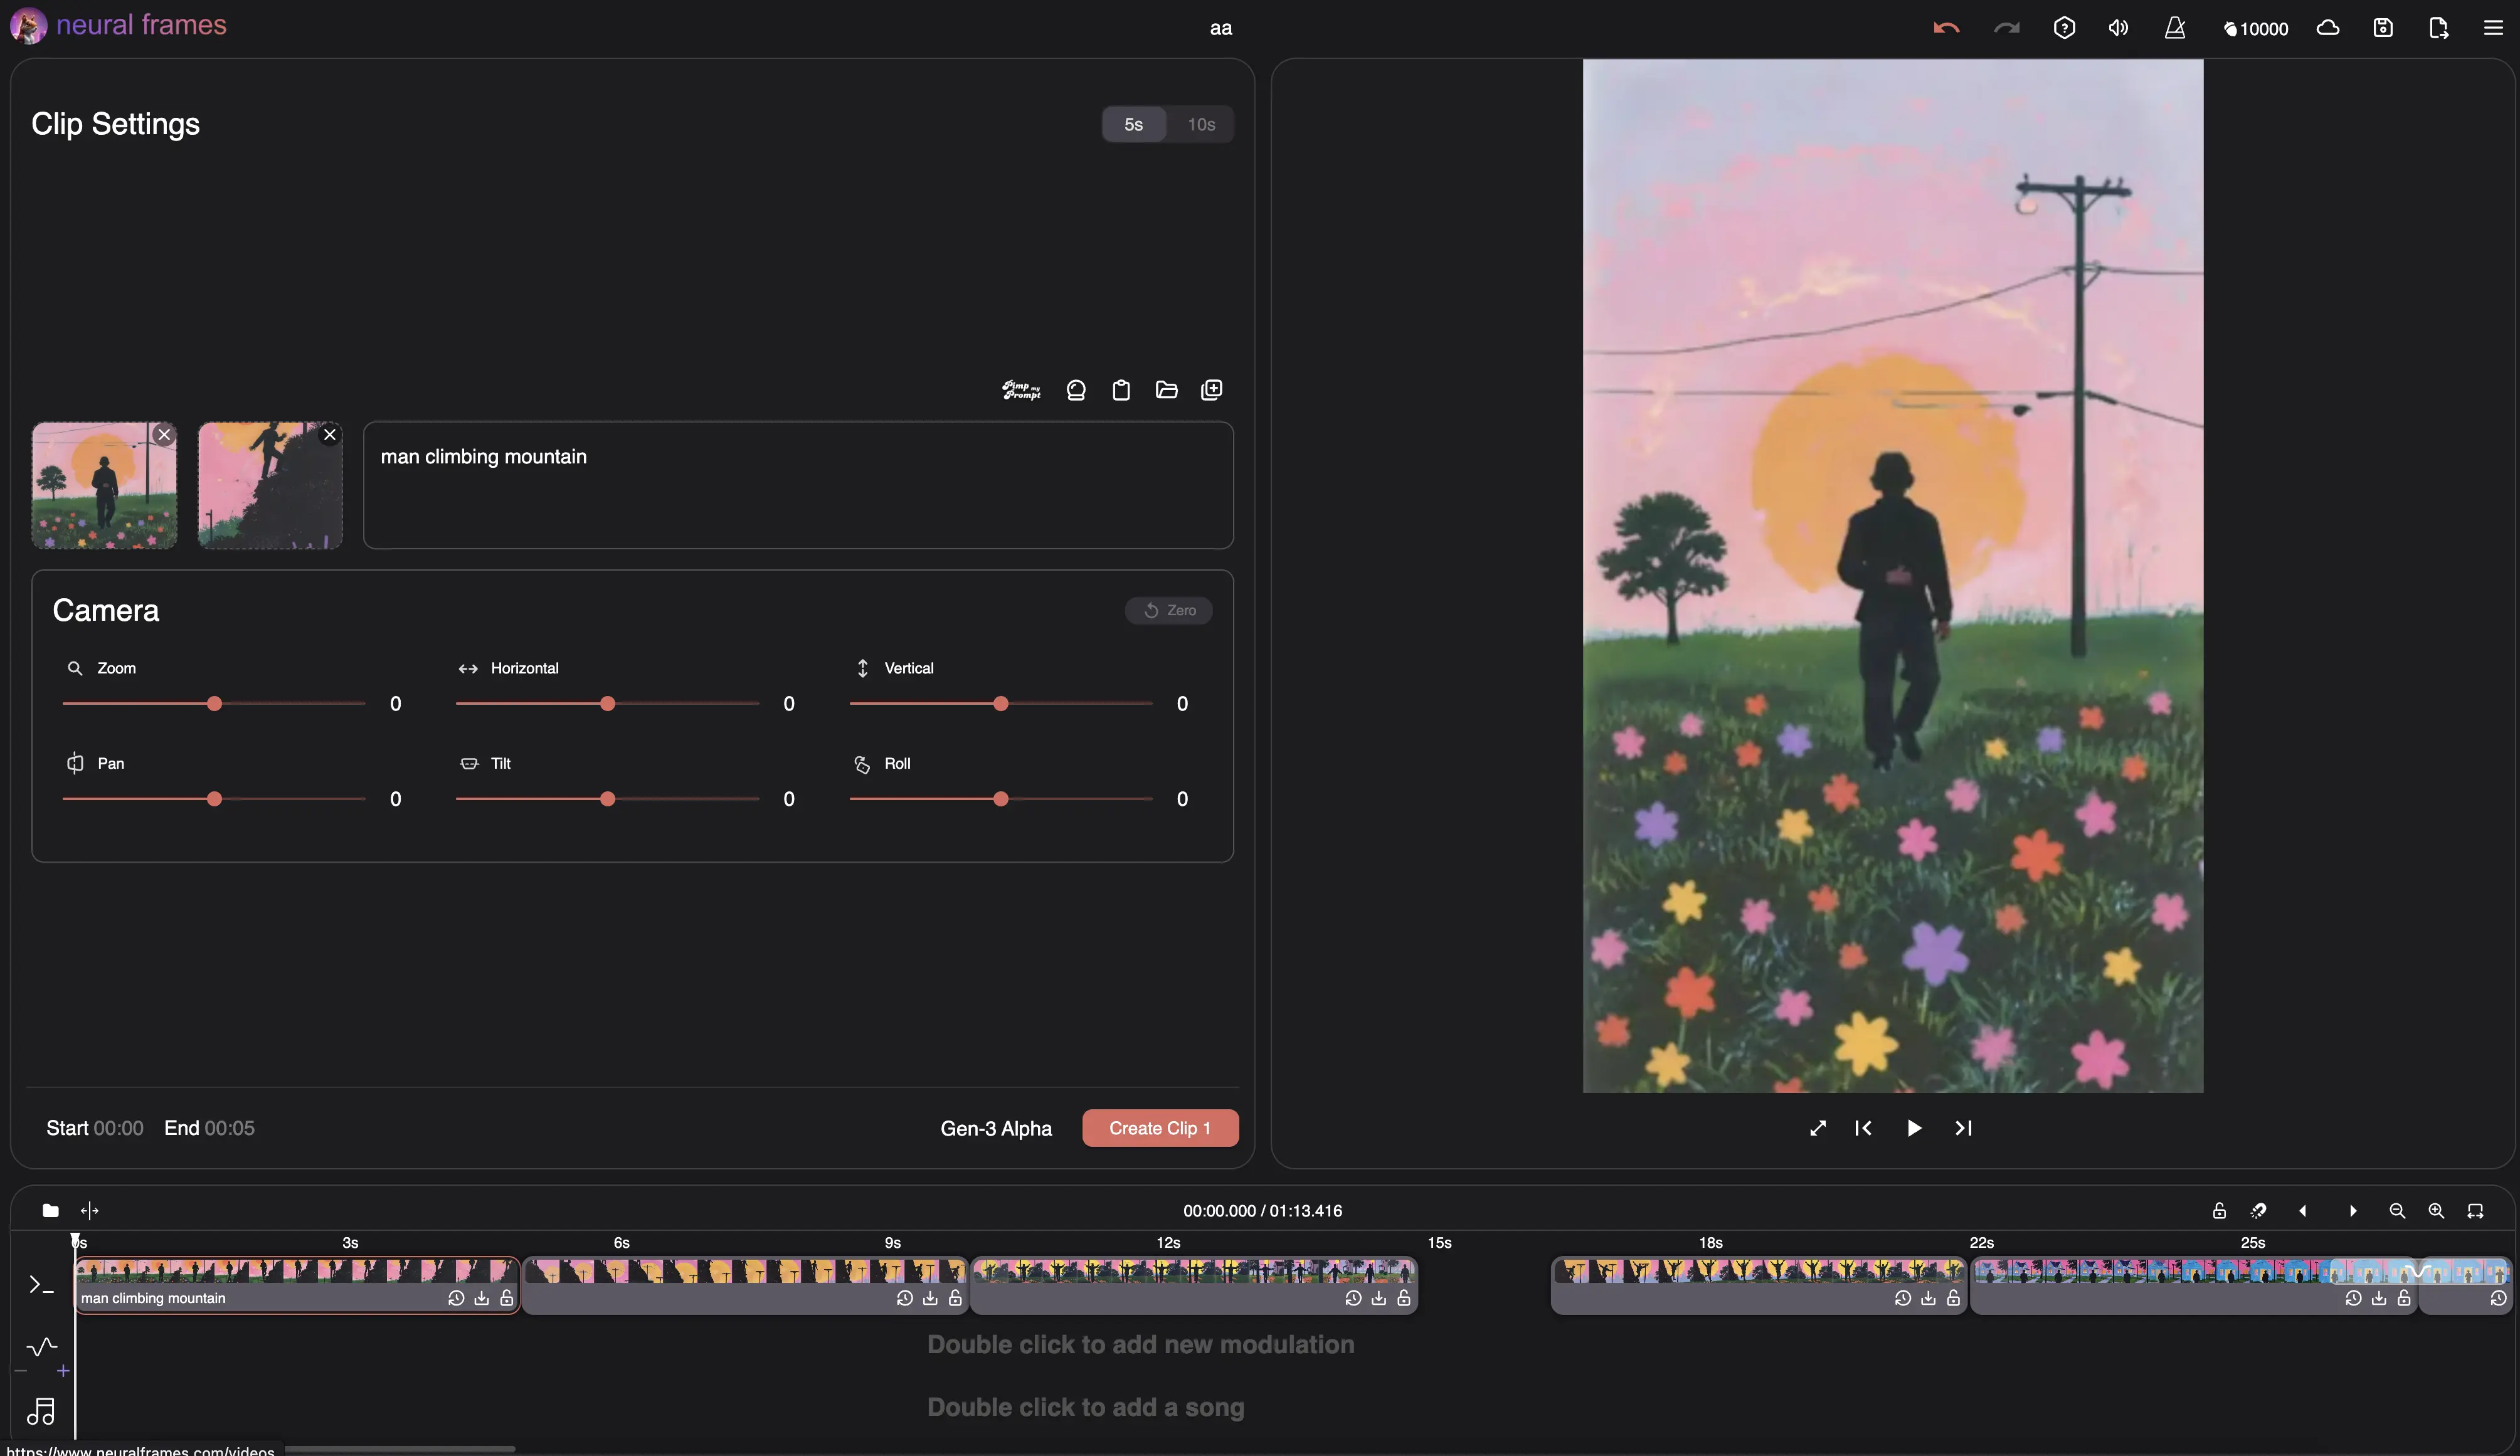This screenshot has height=1456, width=2520.
Task: Click the export file icon in header
Action: (x=2438, y=28)
